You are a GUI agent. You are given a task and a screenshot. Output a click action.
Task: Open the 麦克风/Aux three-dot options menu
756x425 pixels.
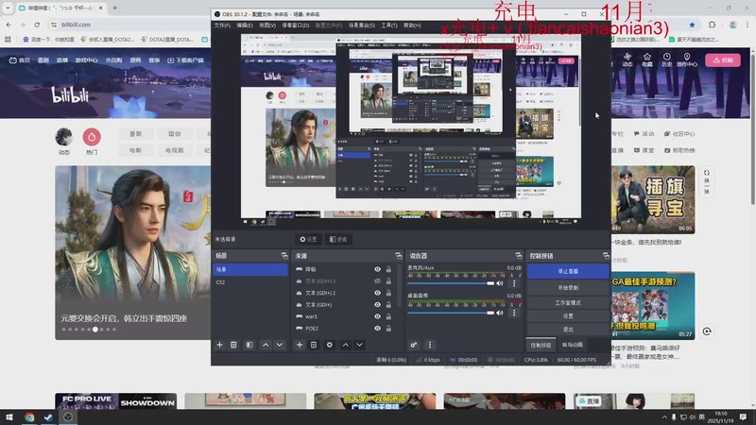point(515,282)
